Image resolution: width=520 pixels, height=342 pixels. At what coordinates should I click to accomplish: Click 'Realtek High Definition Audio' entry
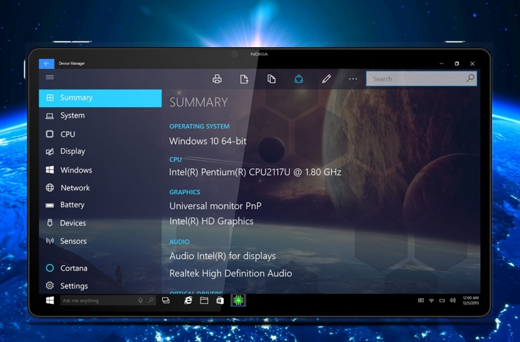point(231,274)
